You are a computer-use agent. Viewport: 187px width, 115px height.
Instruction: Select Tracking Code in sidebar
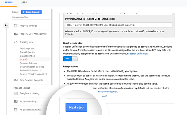click(x=27, y=48)
